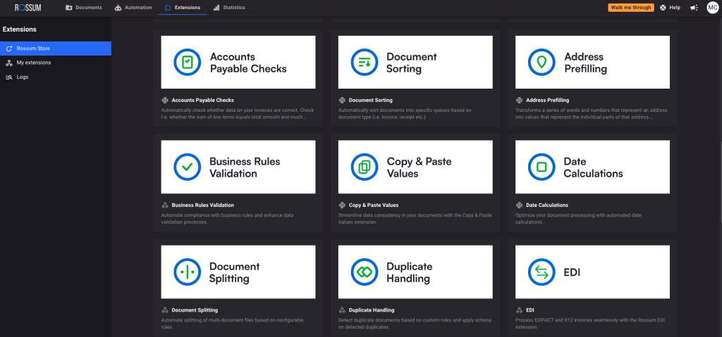Click the Extensions puzzle icon

pyautogui.click(x=168, y=8)
